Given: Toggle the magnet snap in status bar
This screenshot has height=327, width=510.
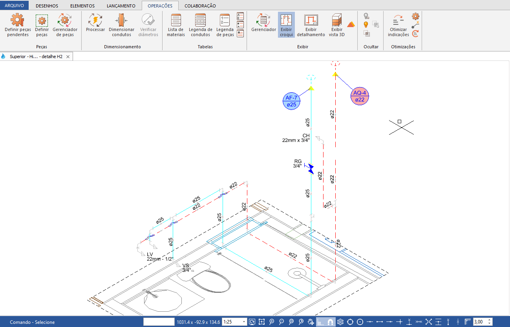Looking at the screenshot, I should 330,322.
